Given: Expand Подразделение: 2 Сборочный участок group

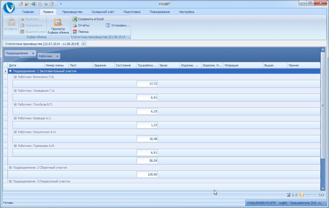Looking at the screenshot, I should pyautogui.click(x=10, y=168).
